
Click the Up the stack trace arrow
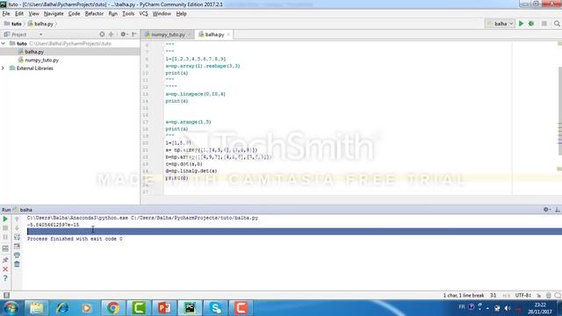tap(17, 219)
